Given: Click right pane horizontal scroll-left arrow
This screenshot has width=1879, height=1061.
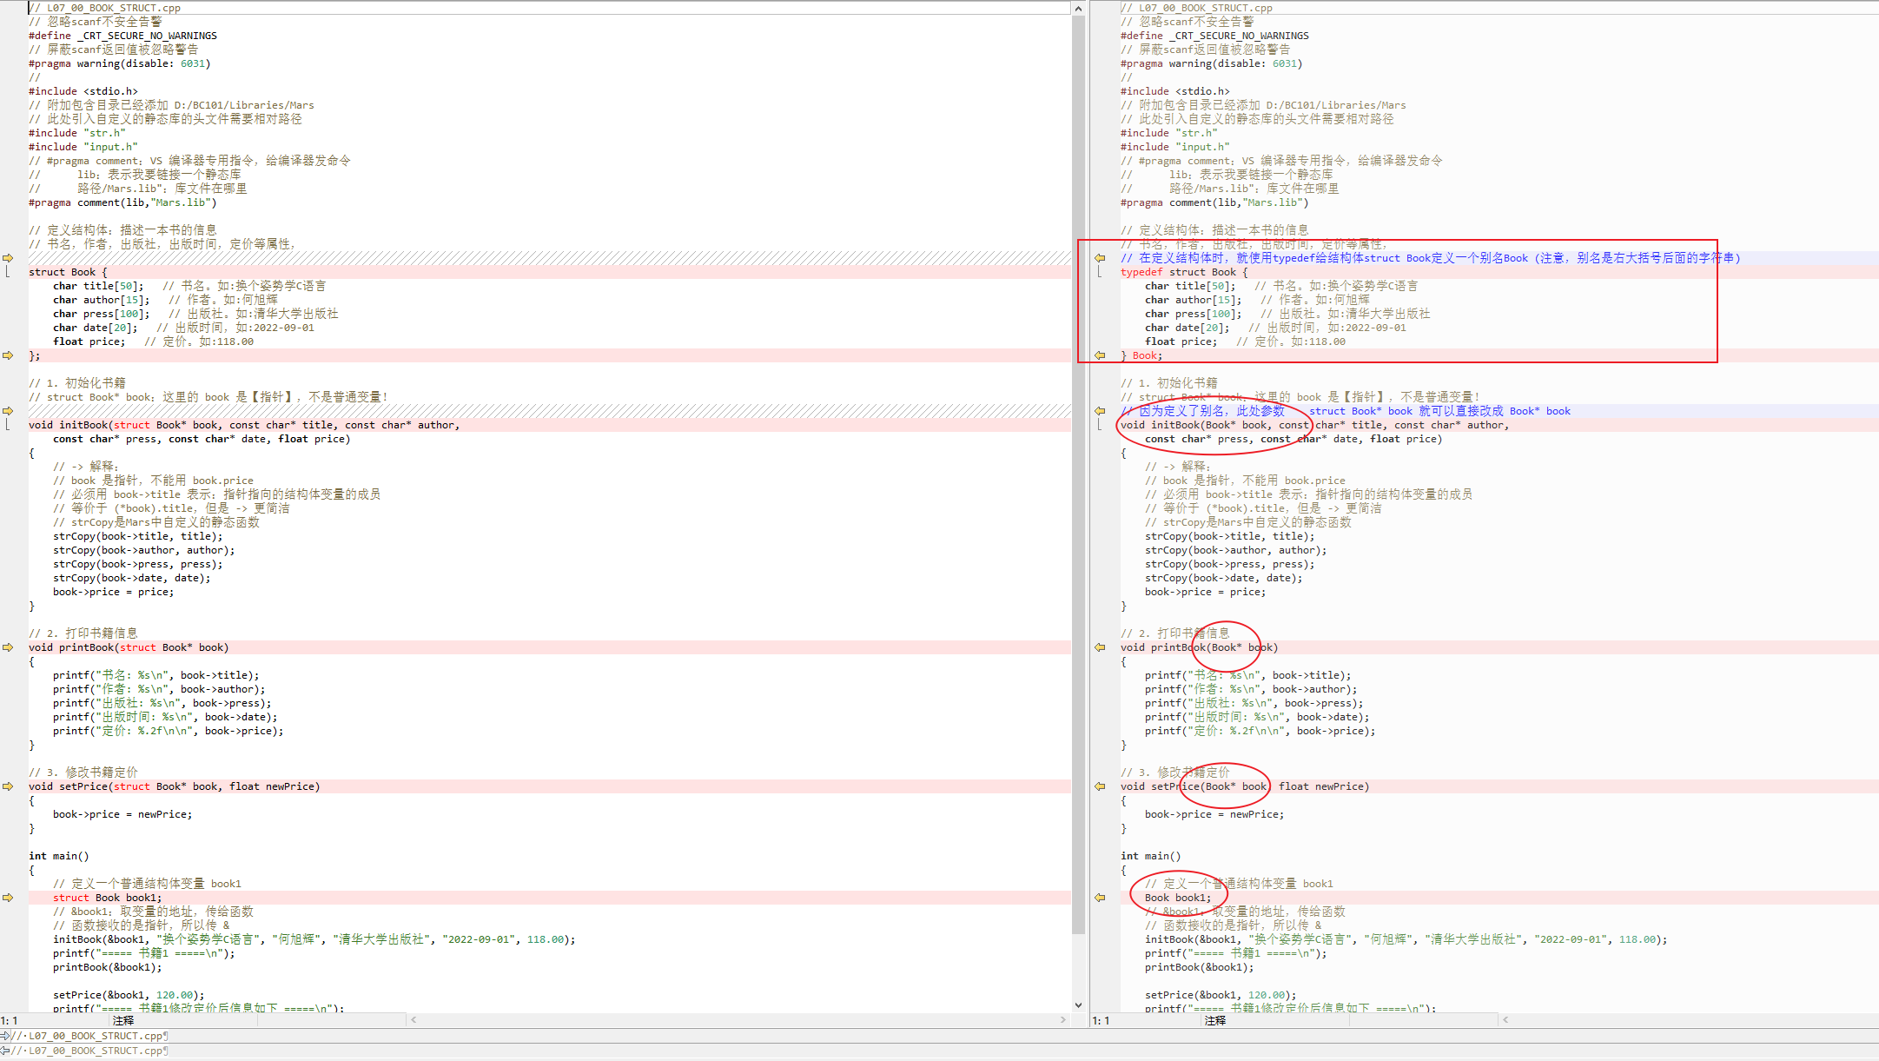Looking at the screenshot, I should tap(1505, 1020).
